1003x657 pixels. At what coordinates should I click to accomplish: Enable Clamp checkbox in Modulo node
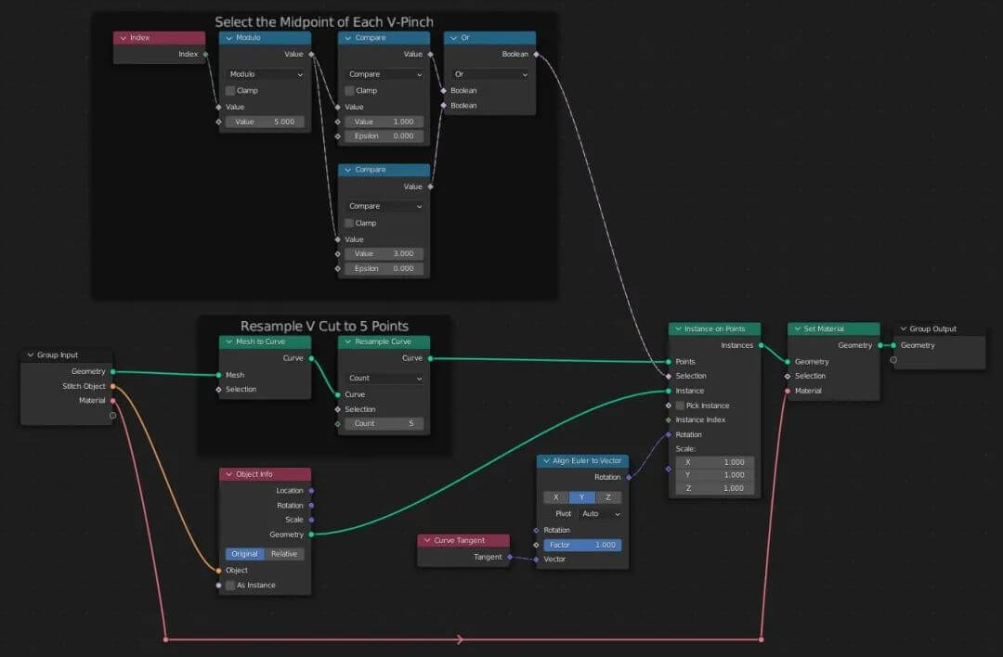[230, 91]
